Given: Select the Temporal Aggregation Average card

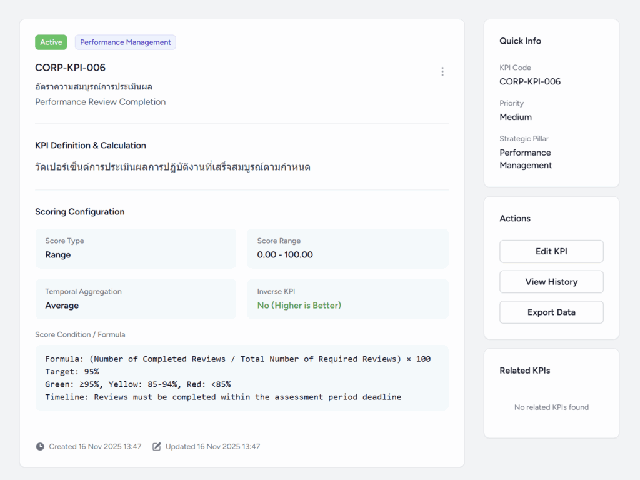Looking at the screenshot, I should pyautogui.click(x=136, y=299).
